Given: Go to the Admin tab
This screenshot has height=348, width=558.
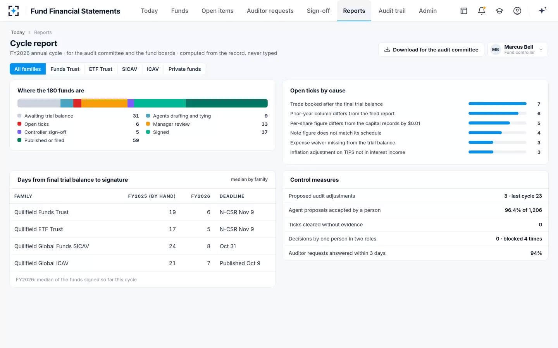Looking at the screenshot, I should [x=428, y=11].
